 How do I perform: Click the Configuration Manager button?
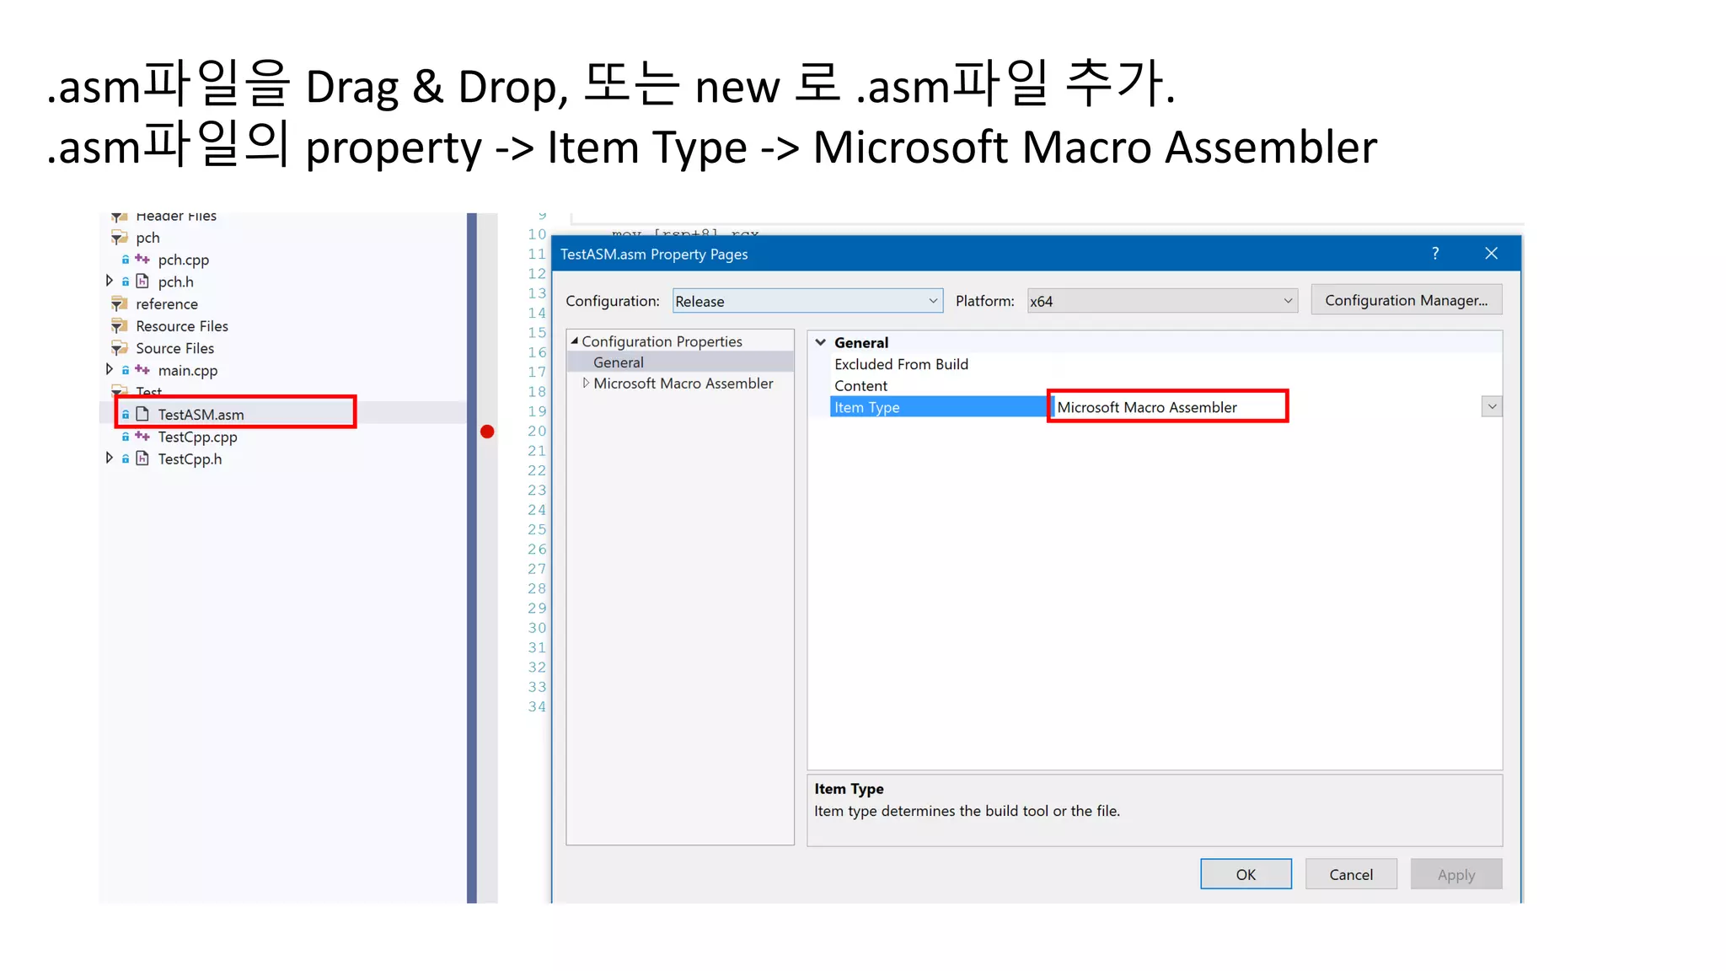click(x=1406, y=300)
